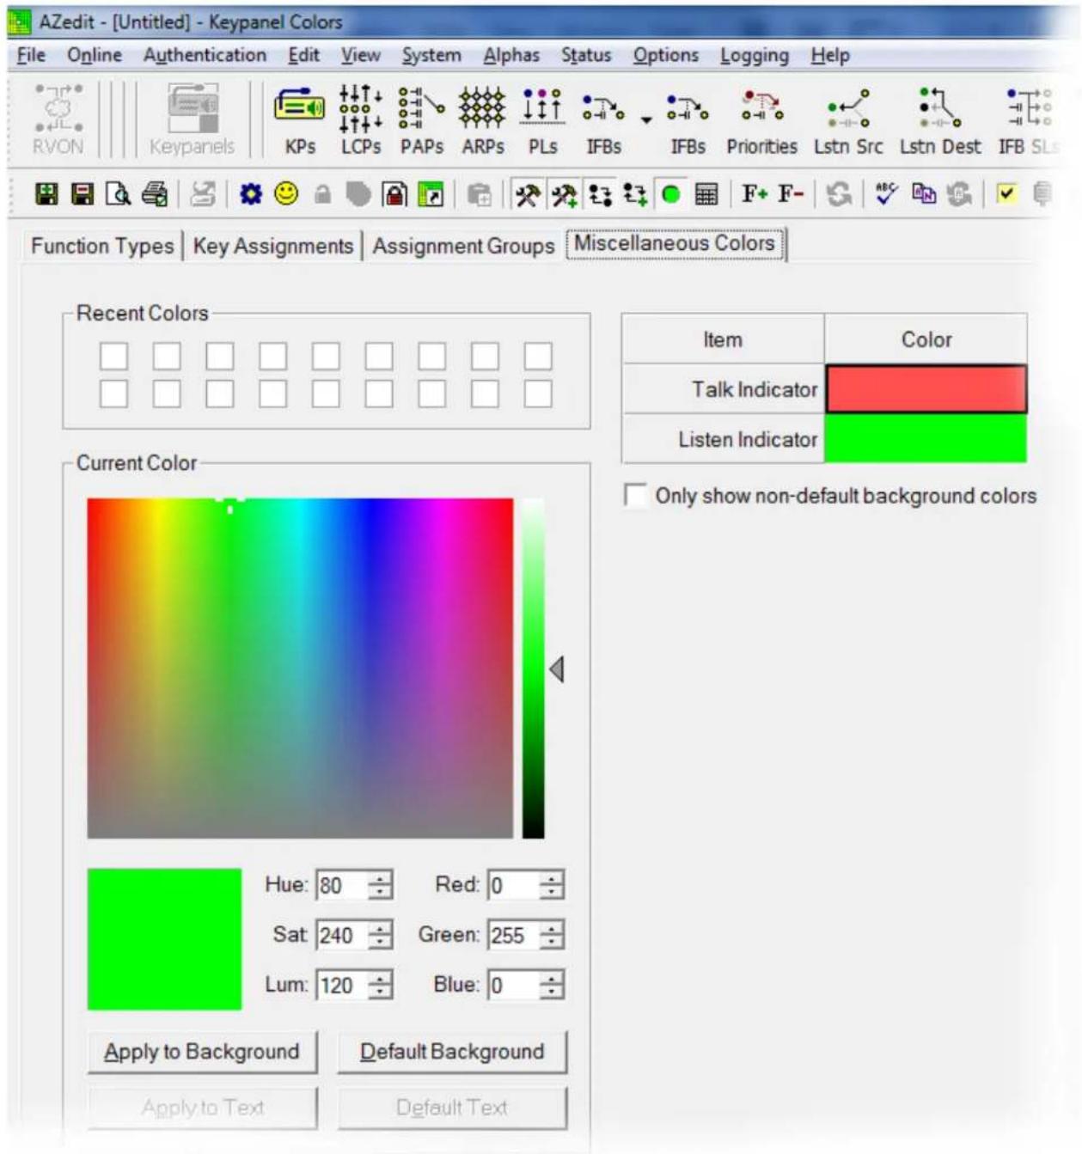Run the ABC spell check icon

886,193
